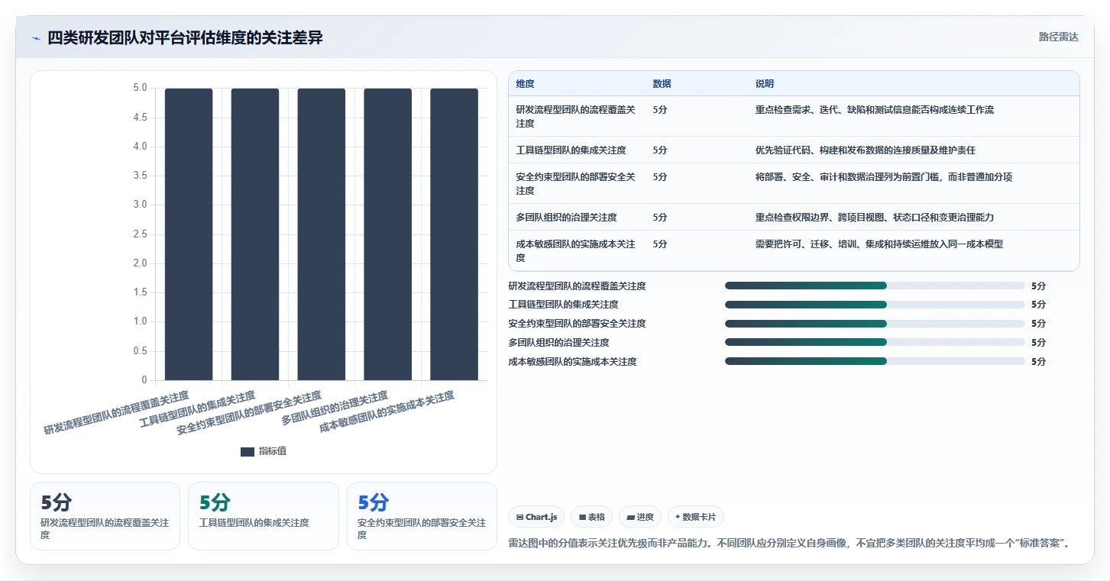Viewport: 1110px width, 581px height.
Task: Click the y-axis tick 0.5
Action: [140, 351]
